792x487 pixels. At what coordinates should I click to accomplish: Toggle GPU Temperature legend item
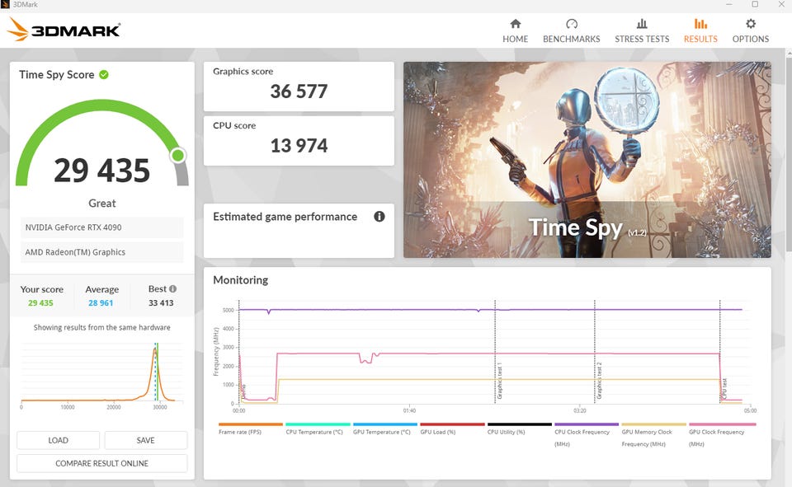pyautogui.click(x=385, y=429)
